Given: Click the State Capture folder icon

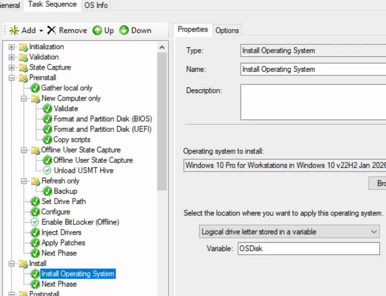Looking at the screenshot, I should (x=23, y=68).
